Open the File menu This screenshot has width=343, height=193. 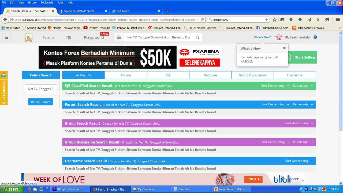click(x=4, y=2)
